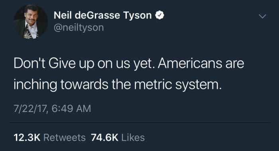This screenshot has height=151, width=279.
Task: Click the word "system." ending the tweet
Action: coord(198,85)
